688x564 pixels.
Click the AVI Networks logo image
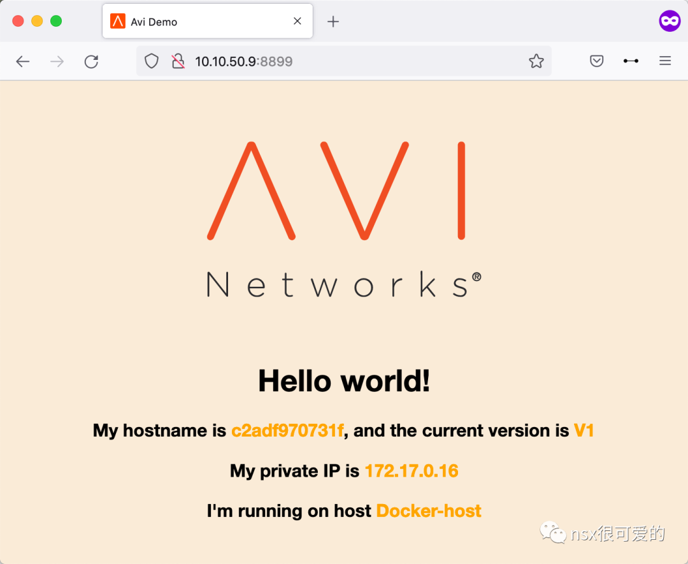[x=344, y=219]
